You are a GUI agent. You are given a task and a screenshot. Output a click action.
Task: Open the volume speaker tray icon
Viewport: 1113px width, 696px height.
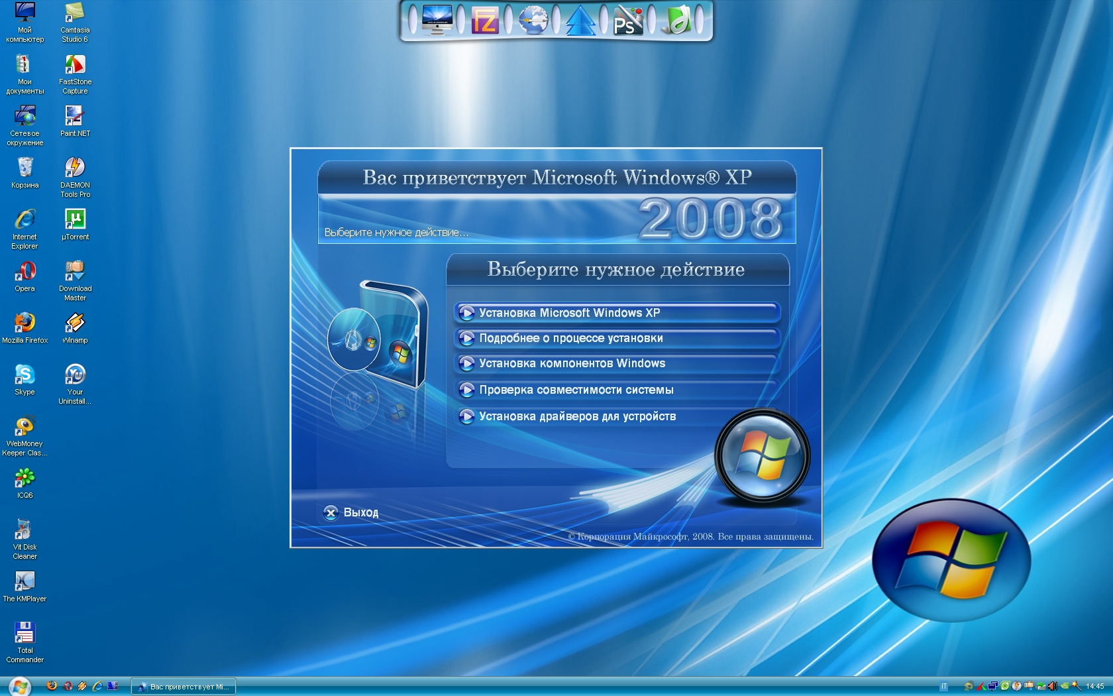click(x=1052, y=687)
